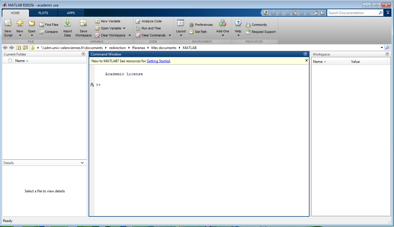Click Clear Commands
Screen dimensions: 394x227
[x=151, y=35]
